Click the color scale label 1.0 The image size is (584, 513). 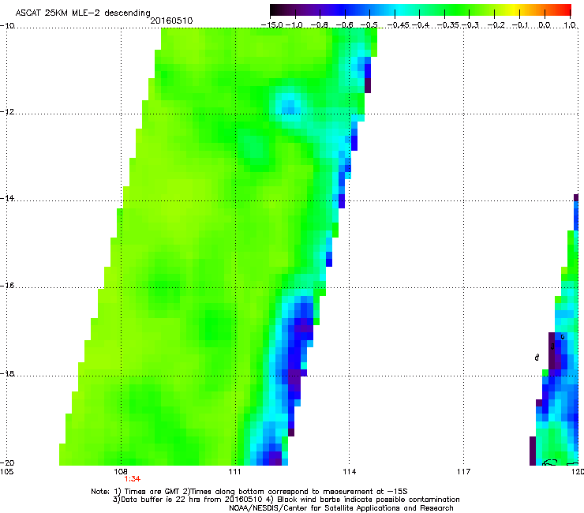click(570, 25)
